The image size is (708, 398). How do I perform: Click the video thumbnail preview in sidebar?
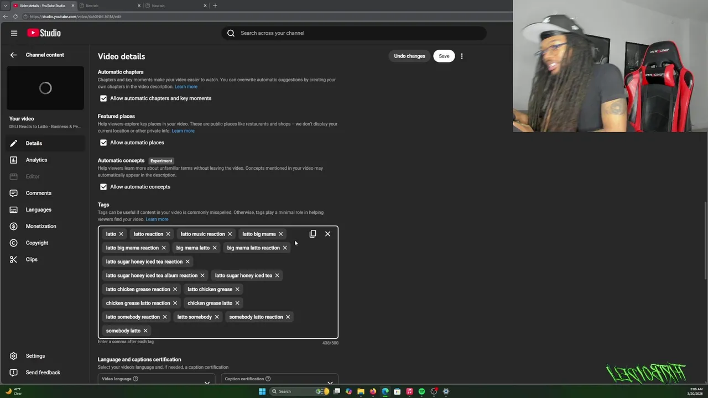(45, 88)
